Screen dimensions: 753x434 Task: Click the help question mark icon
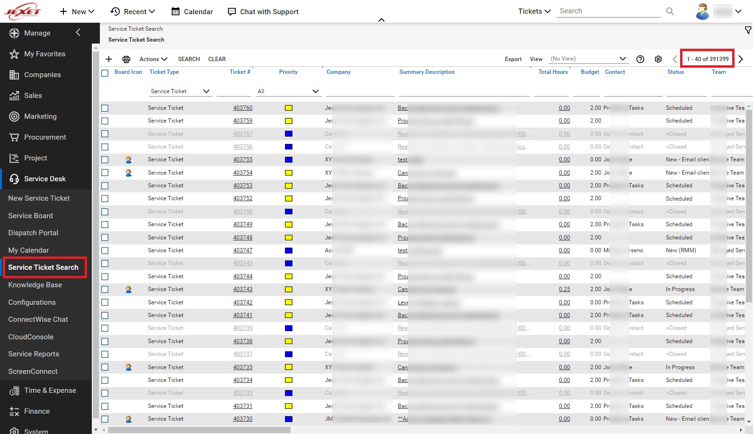pos(640,59)
